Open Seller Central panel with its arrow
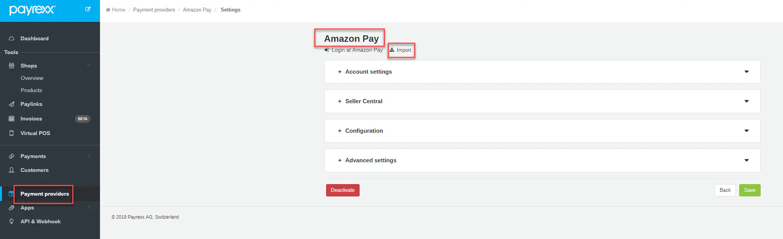 pyautogui.click(x=746, y=101)
